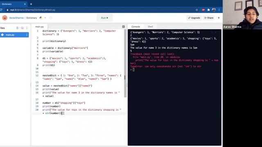Open the AaravSharma profile avatar
This screenshot has width=262, height=147.
5,18
